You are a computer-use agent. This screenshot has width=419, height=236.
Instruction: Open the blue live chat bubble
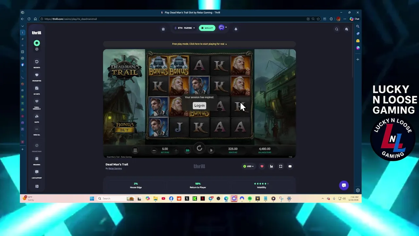[344, 186]
